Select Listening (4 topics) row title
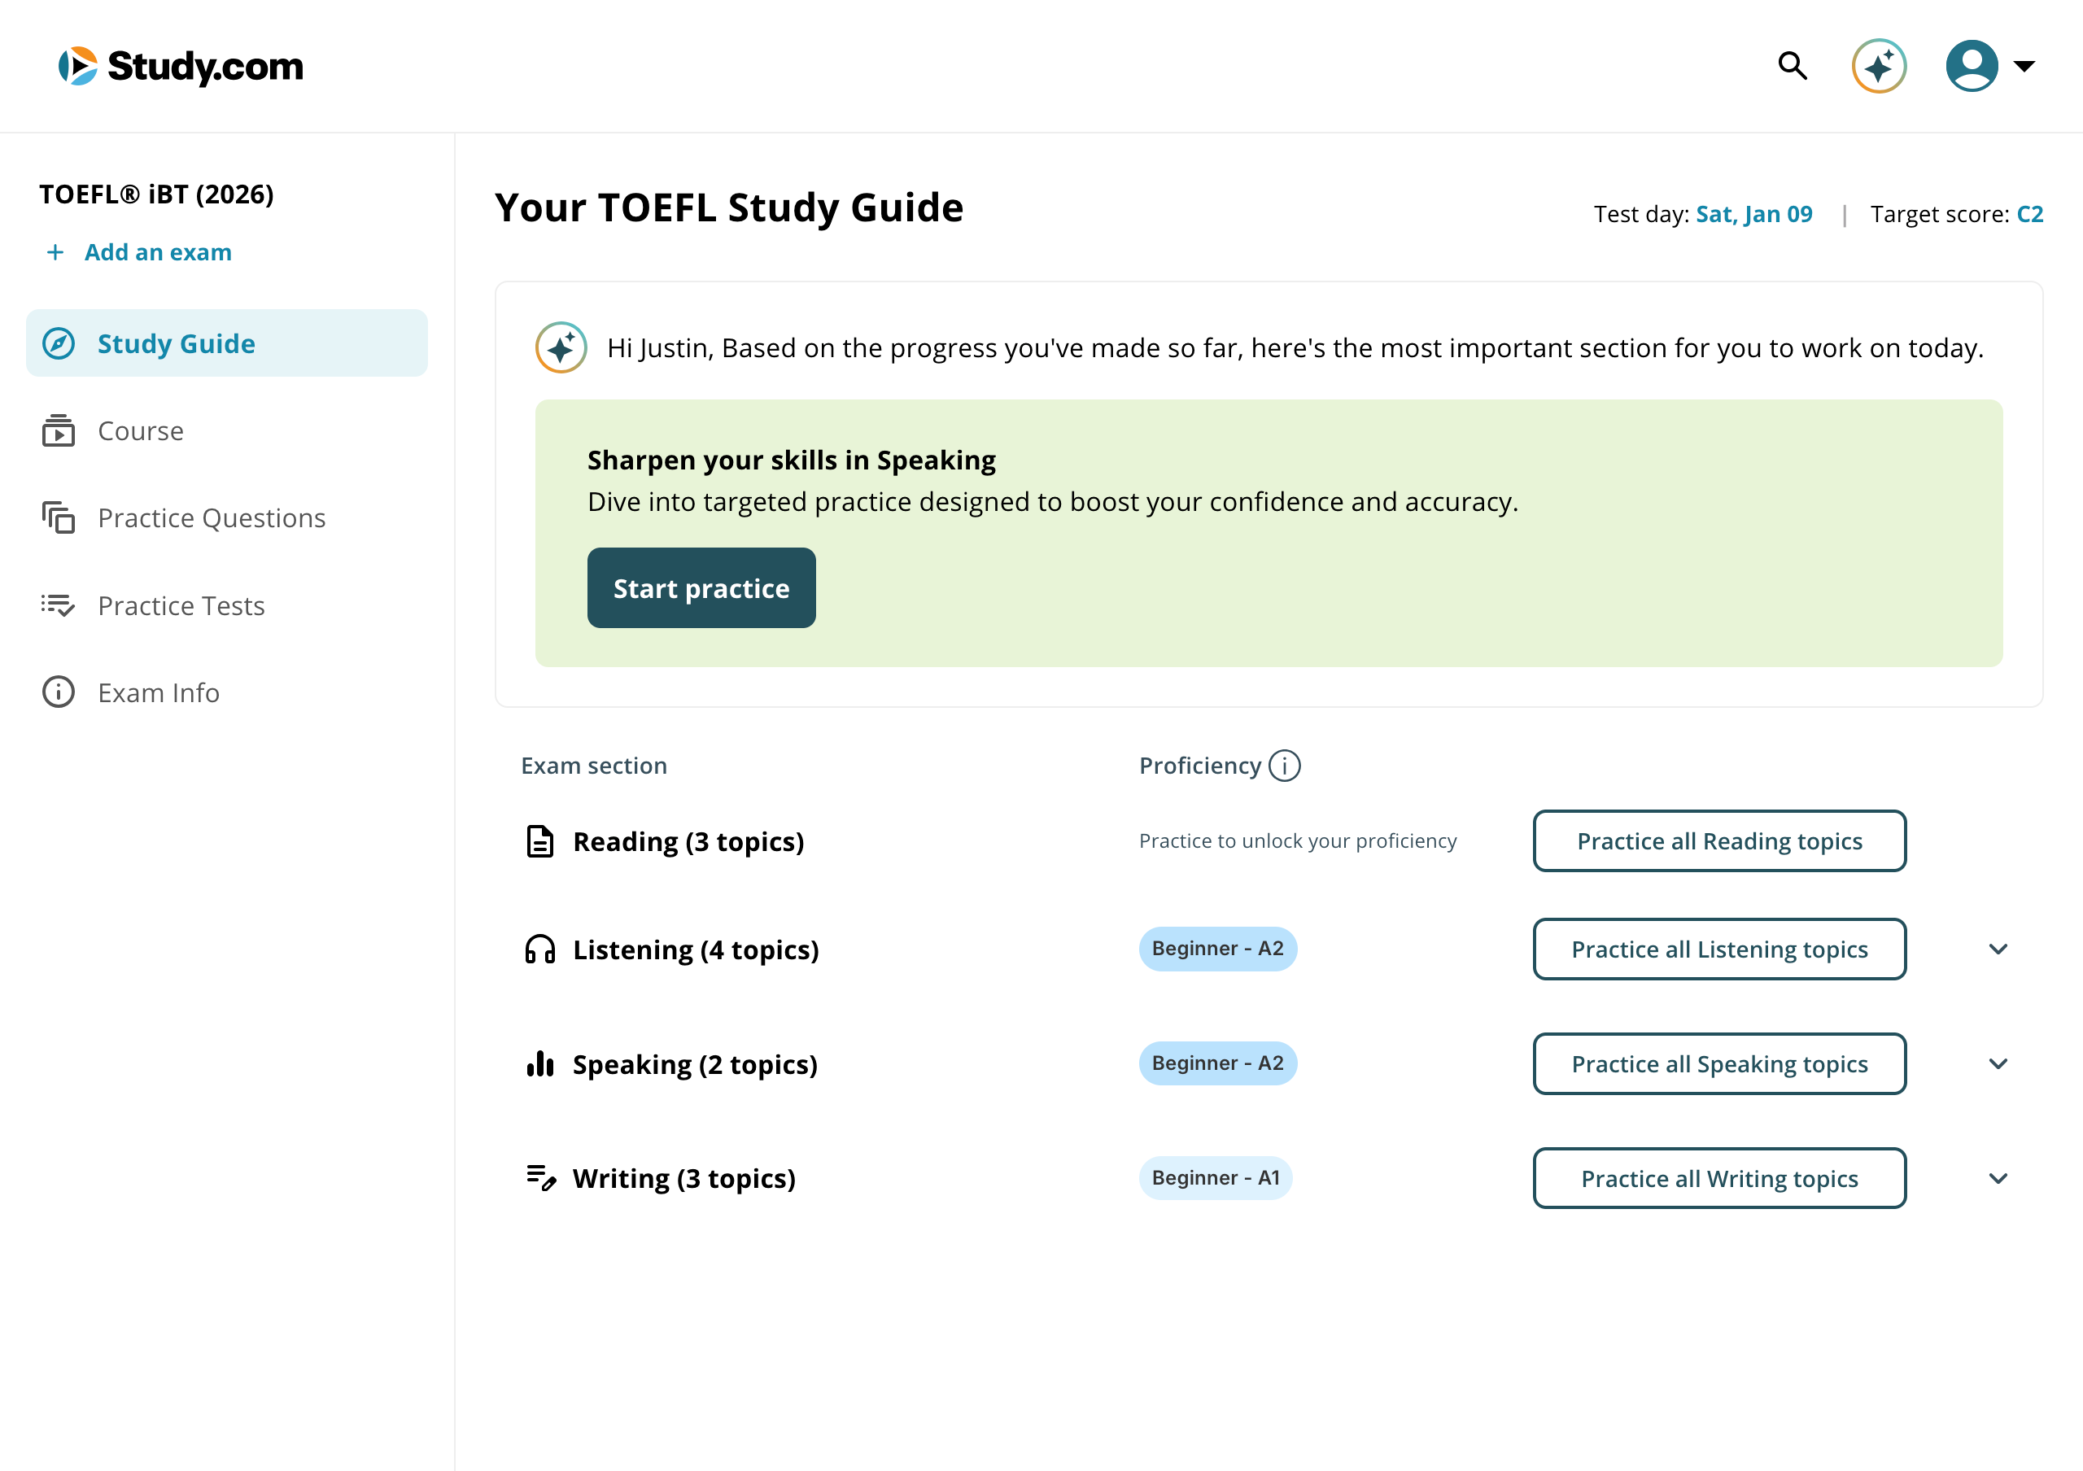The height and width of the screenshot is (1471, 2083). 696,949
